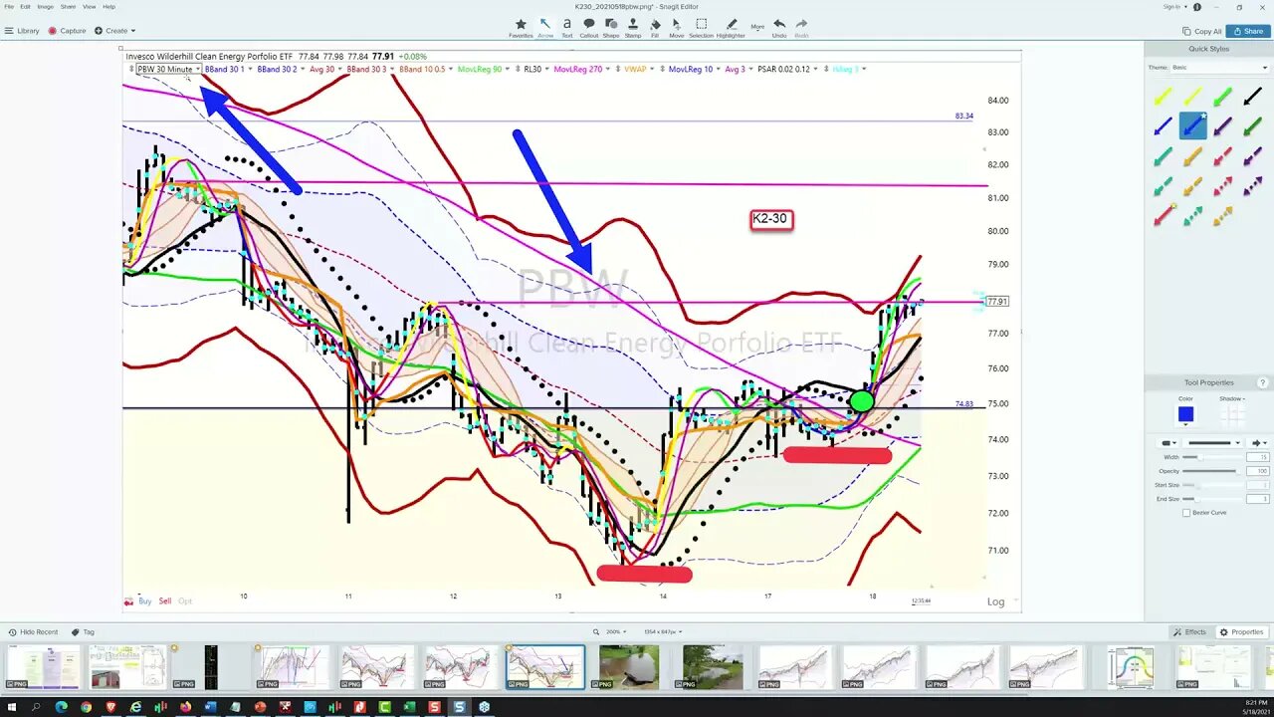Image resolution: width=1274 pixels, height=717 pixels.
Task: Click the Windows Start button
Action: coord(10,707)
